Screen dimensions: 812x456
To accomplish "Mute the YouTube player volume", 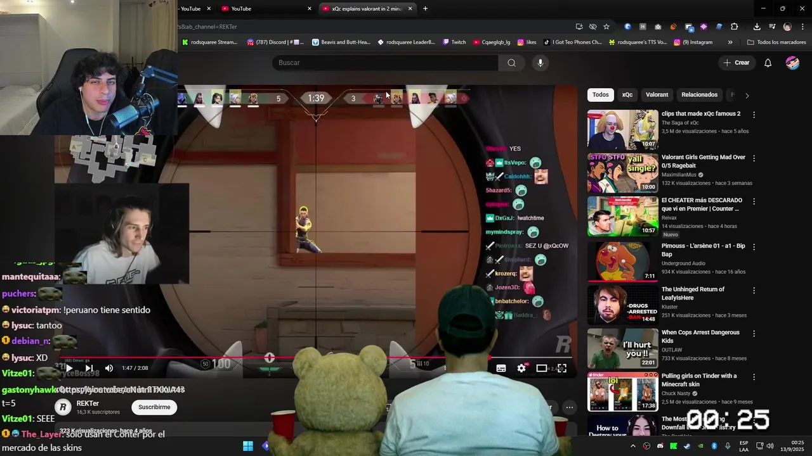I will click(109, 368).
